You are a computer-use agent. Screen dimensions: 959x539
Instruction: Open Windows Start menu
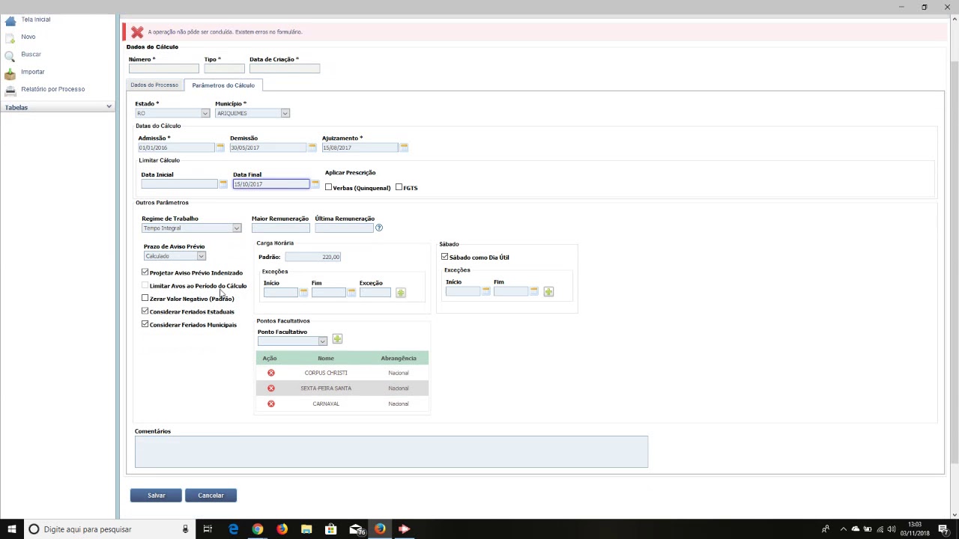[x=12, y=529]
